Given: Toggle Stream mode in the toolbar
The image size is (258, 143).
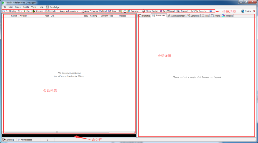Looking at the screenshot, I should [x=37, y=11].
